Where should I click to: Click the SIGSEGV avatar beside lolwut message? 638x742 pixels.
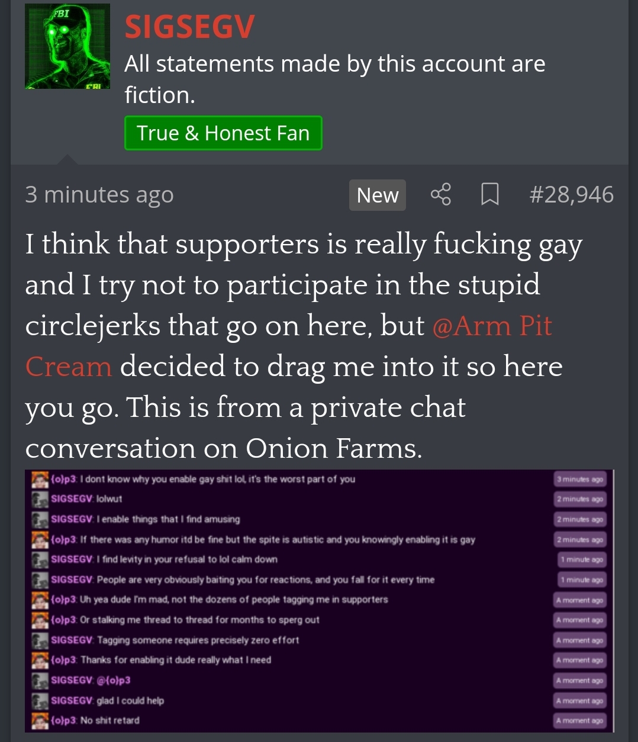pyautogui.click(x=40, y=499)
